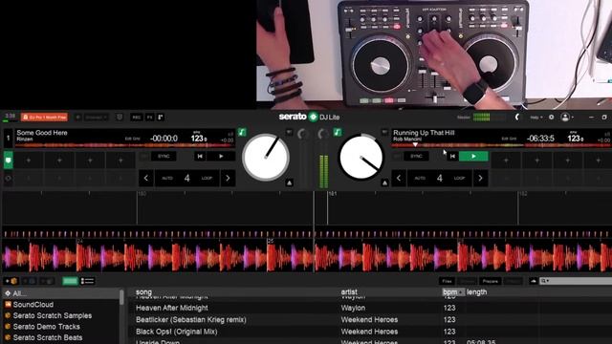Click the shield icon in top toolbar
The height and width of the screenshot is (344, 612).
click(x=120, y=117)
